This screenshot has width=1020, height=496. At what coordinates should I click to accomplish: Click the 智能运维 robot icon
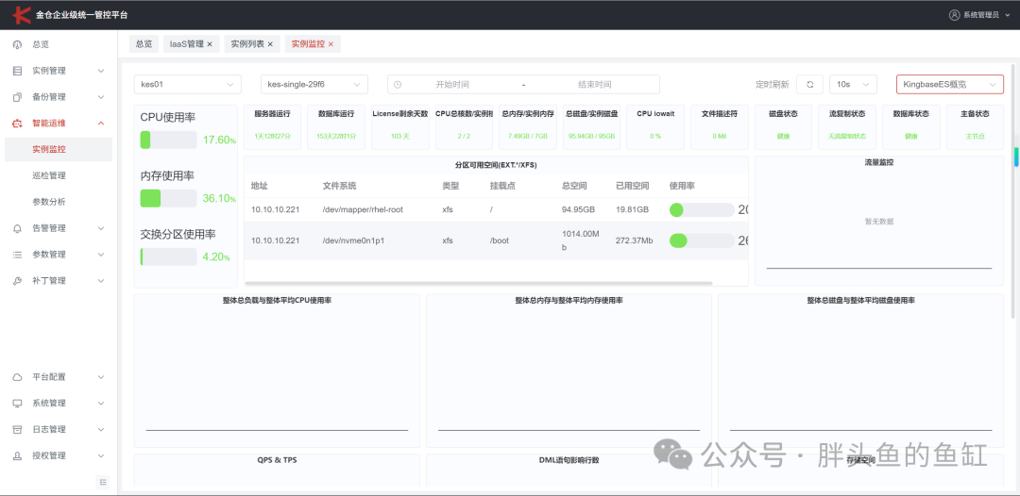18,123
